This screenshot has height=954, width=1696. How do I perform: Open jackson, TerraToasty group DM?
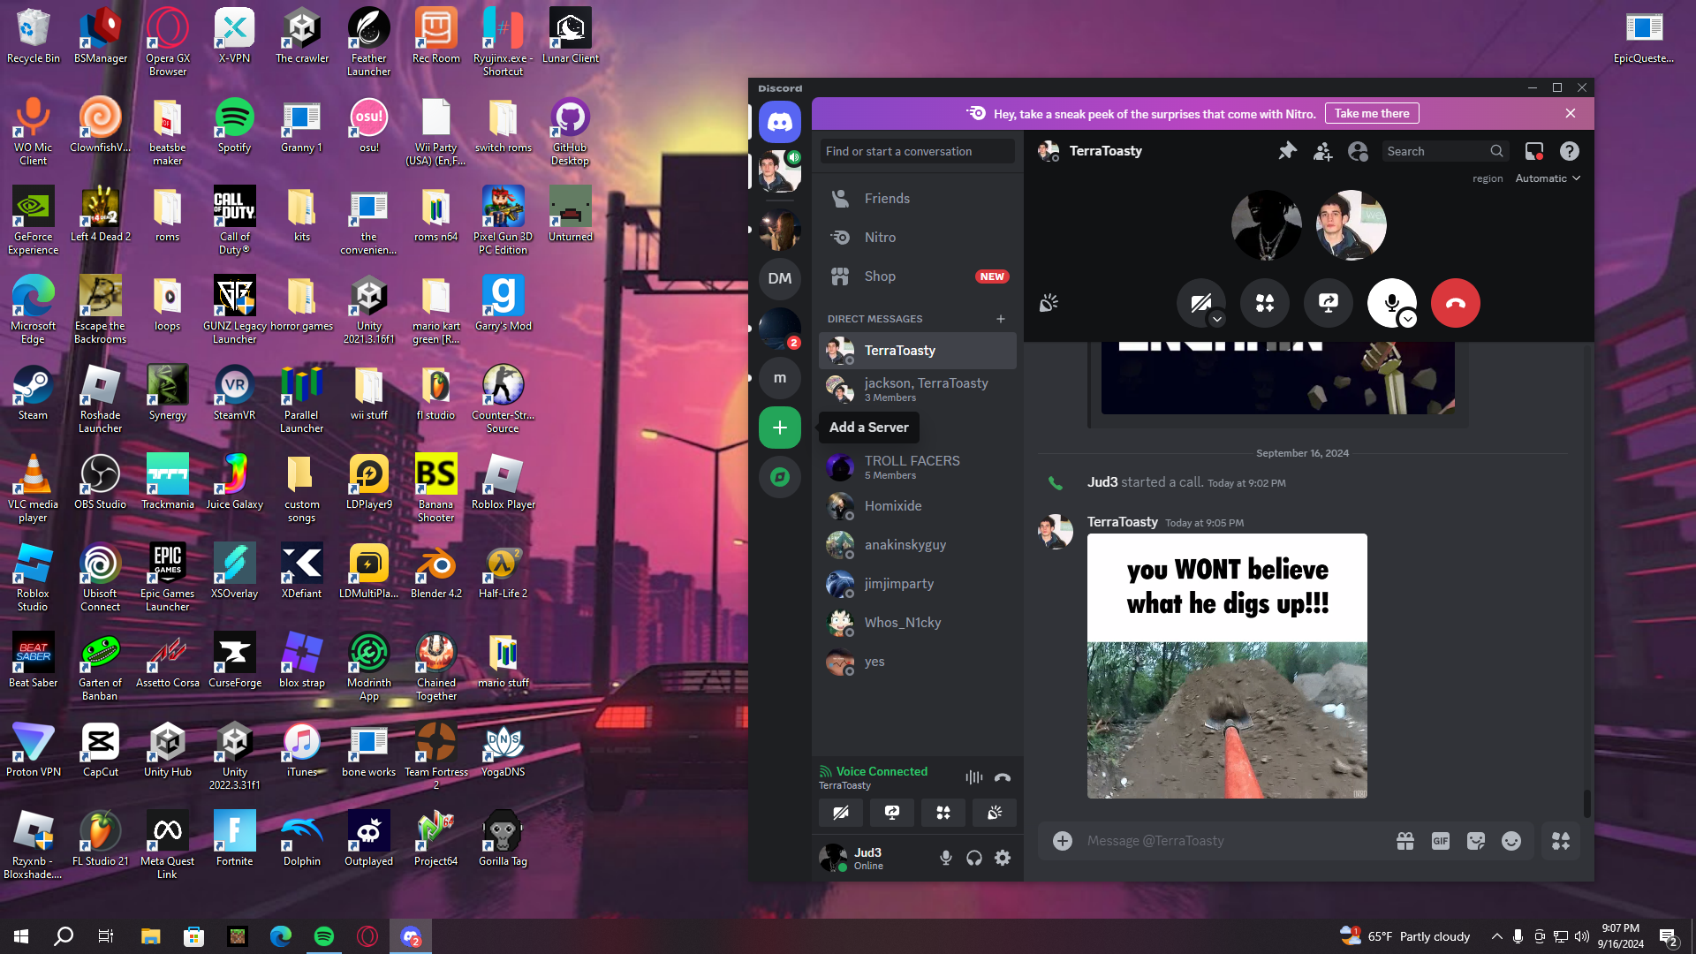click(917, 390)
